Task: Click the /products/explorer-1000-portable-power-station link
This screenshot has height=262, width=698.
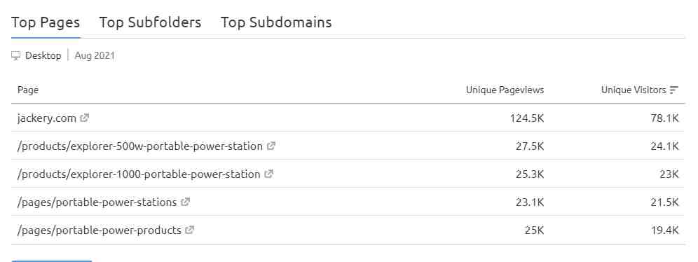Action: (139, 174)
